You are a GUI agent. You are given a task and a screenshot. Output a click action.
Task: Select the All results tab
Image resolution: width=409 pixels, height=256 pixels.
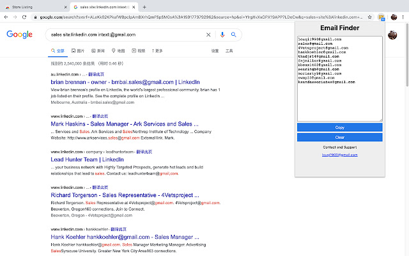[x=58, y=51]
